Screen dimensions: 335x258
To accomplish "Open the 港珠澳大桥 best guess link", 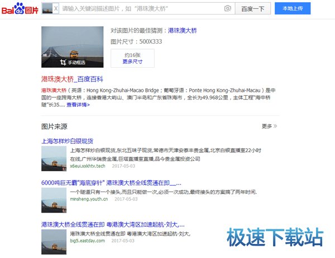I will 182,31.
